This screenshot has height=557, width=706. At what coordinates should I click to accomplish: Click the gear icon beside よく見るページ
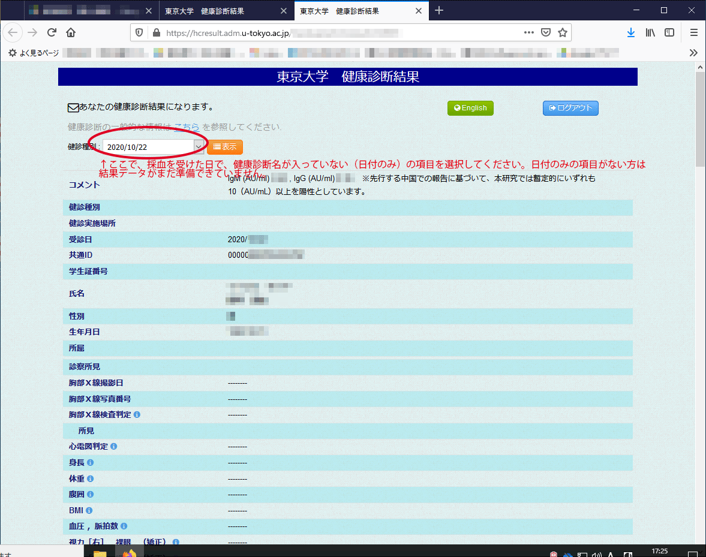pyautogui.click(x=12, y=53)
